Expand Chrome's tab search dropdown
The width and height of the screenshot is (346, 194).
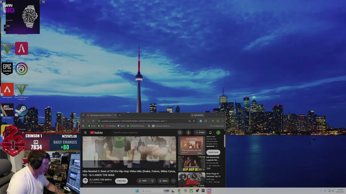tap(83, 115)
